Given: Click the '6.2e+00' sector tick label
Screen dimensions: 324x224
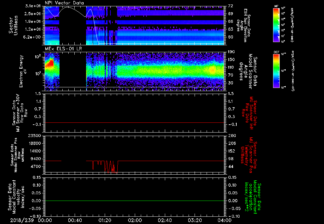Looking at the screenshot, I should tap(33, 37).
